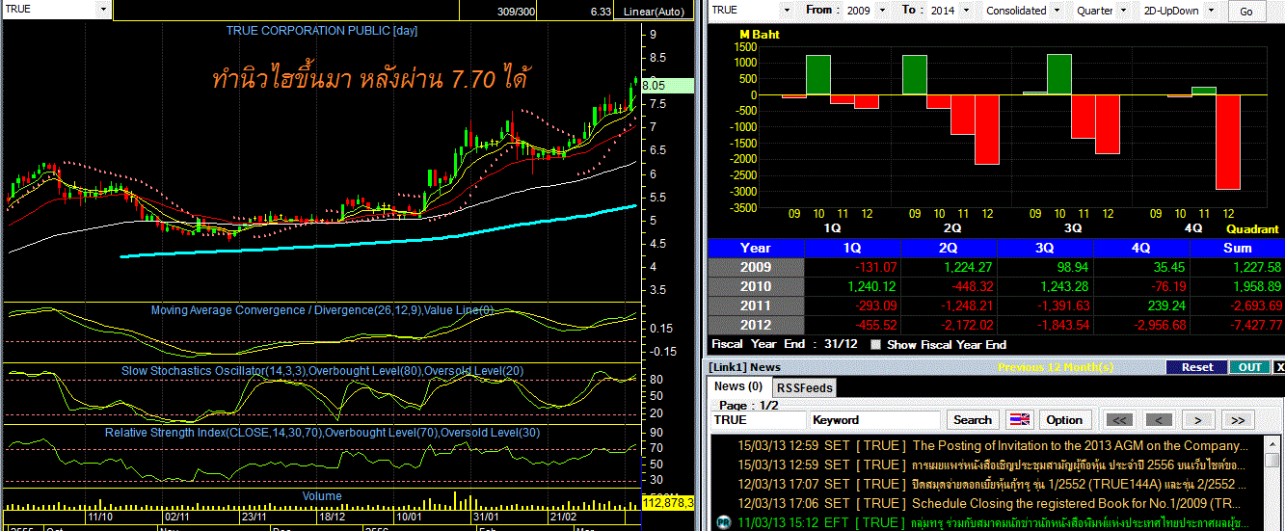
Task: Click cell value -7,427.77 in Sum column
Action: click(1254, 325)
